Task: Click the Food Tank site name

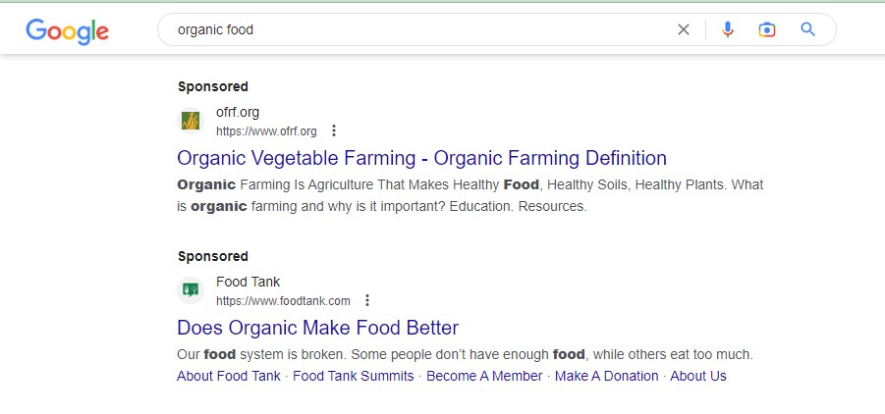Action: [248, 282]
